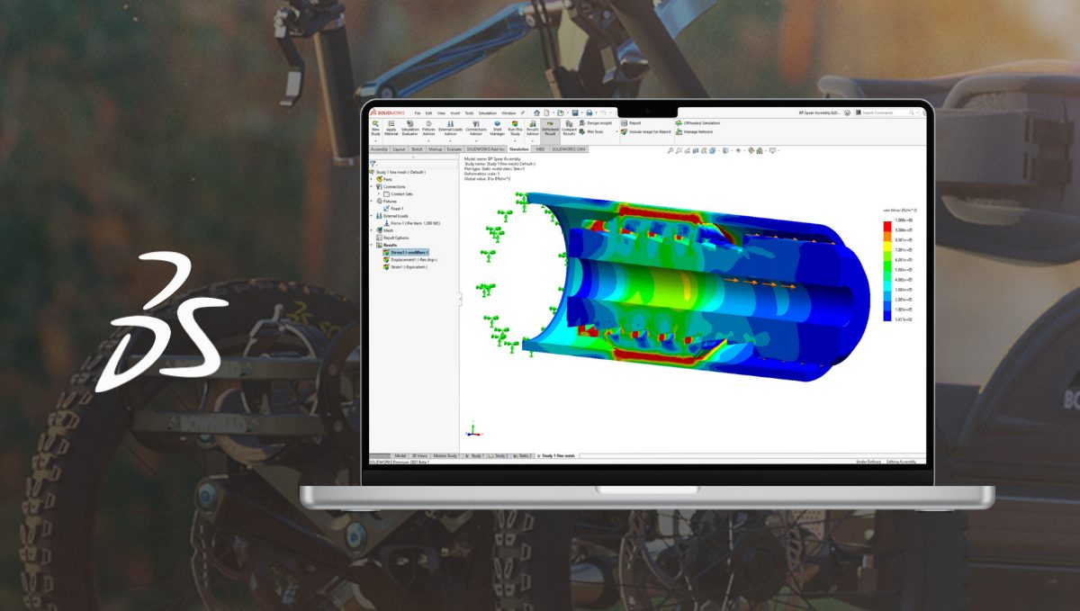Launch the Simulation Evaluator
This screenshot has height=611, width=1080.
pos(410,128)
